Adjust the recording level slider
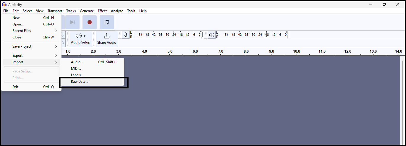 point(201,35)
